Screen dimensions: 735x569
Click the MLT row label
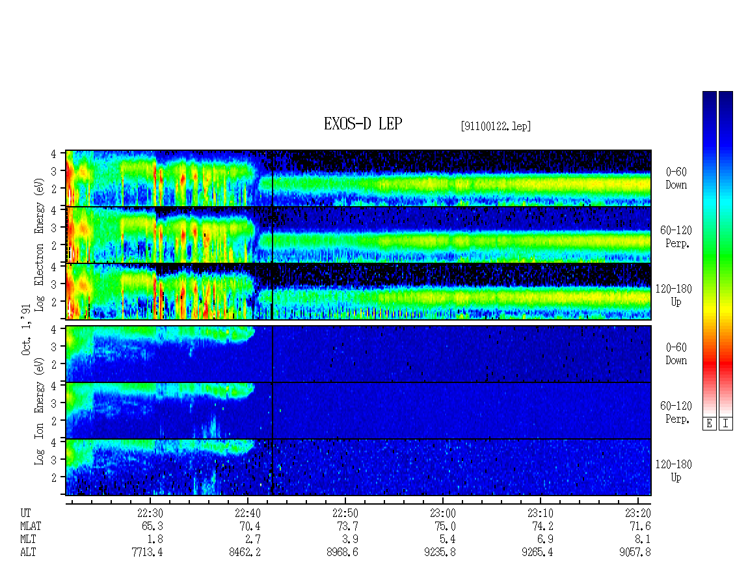tap(28, 540)
